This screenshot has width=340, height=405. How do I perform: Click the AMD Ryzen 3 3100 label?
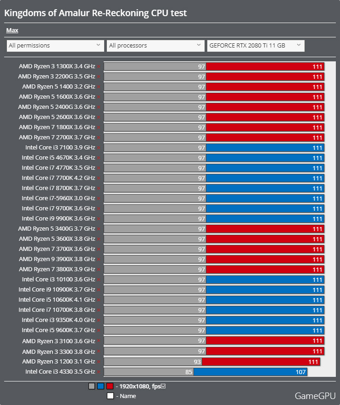pyautogui.click(x=59, y=341)
